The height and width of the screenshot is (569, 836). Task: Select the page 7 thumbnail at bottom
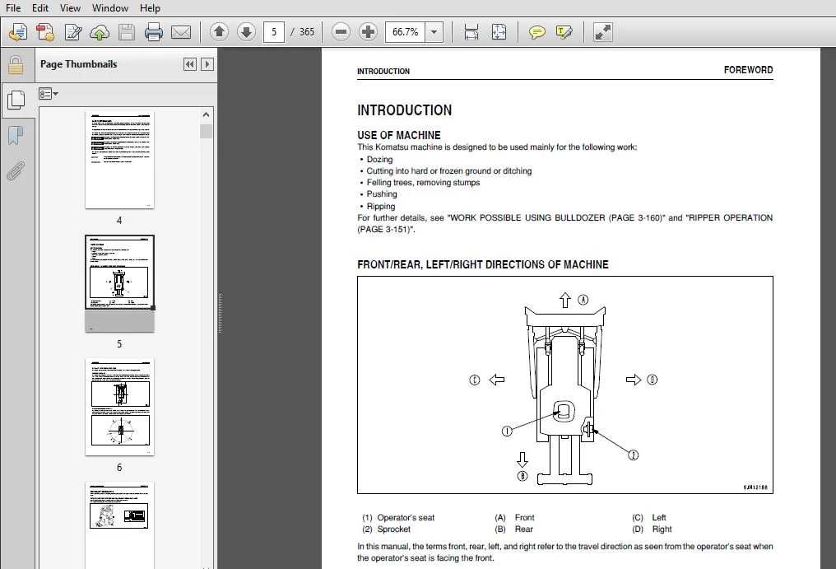point(119,525)
